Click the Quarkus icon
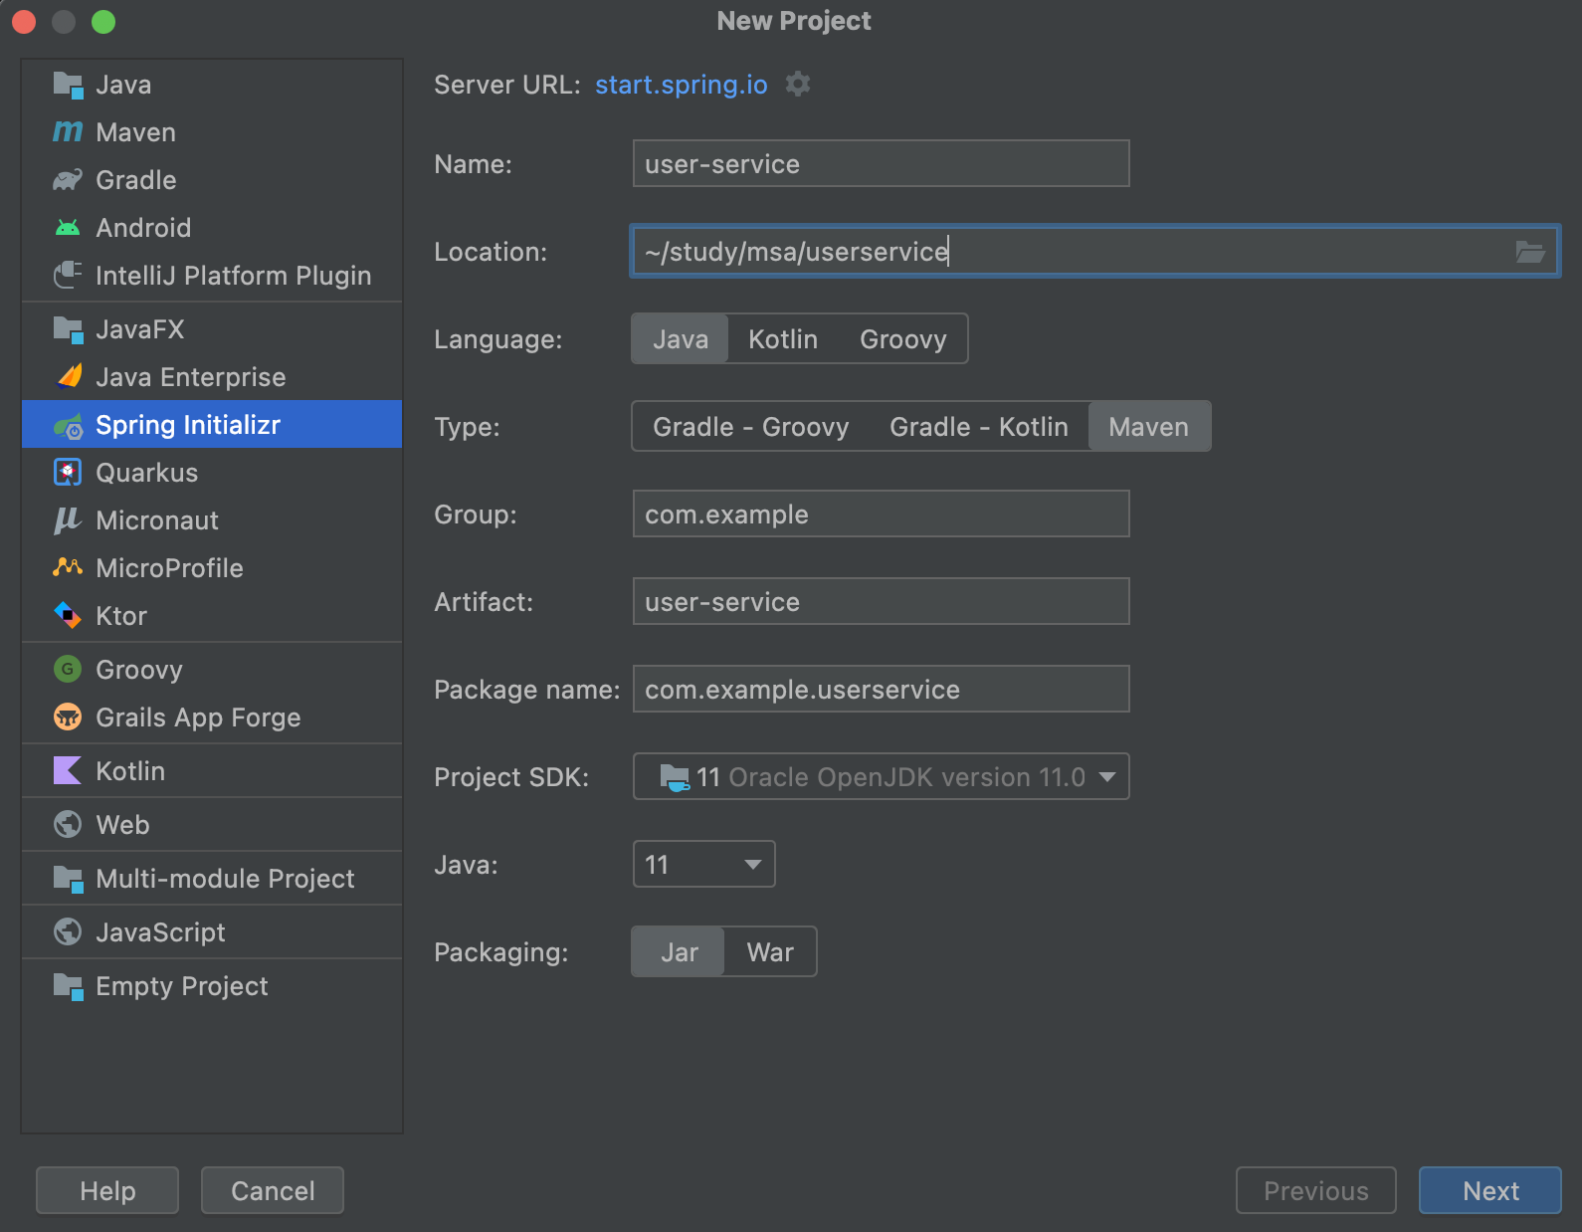Image resolution: width=1582 pixels, height=1232 pixels. point(68,473)
